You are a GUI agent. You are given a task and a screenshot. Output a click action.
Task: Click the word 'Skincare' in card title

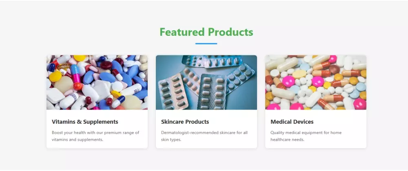(172, 122)
